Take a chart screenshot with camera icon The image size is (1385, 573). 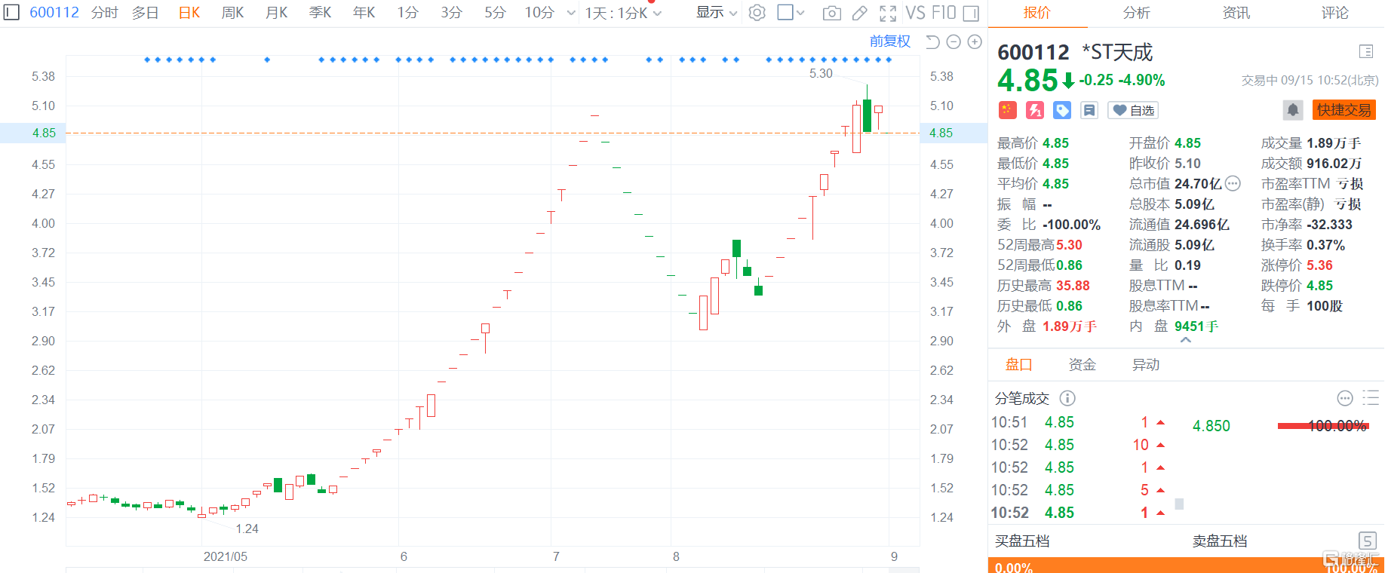pos(831,13)
